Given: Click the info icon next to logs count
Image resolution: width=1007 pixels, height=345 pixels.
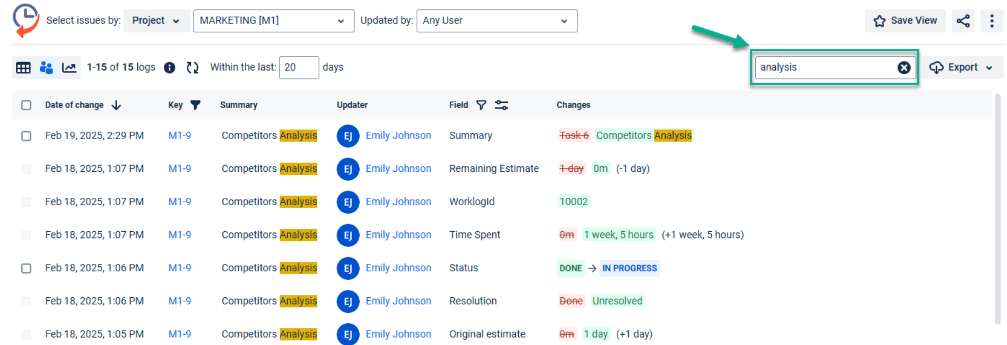Looking at the screenshot, I should click(x=169, y=68).
